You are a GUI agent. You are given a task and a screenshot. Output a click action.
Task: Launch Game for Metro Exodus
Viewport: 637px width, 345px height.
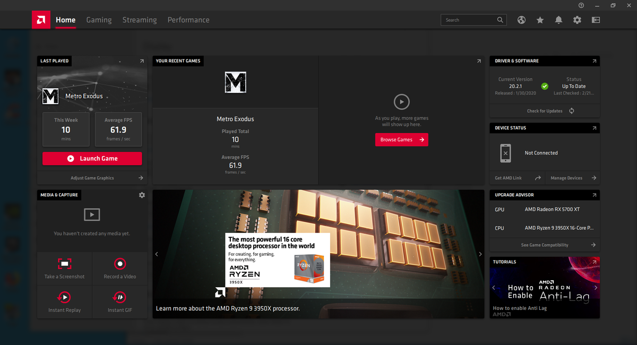(92, 158)
